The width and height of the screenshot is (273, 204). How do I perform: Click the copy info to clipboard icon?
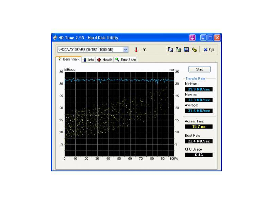click(x=170, y=50)
